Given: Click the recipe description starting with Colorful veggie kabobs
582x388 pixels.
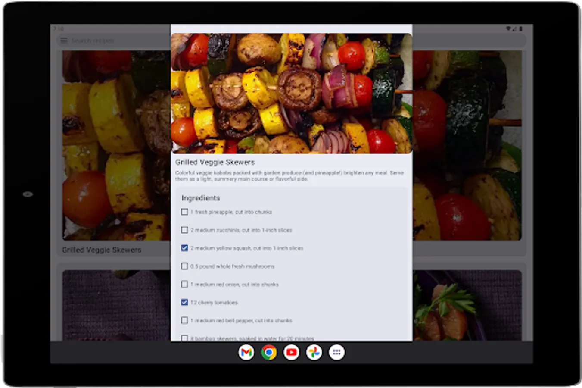Looking at the screenshot, I should (x=289, y=176).
